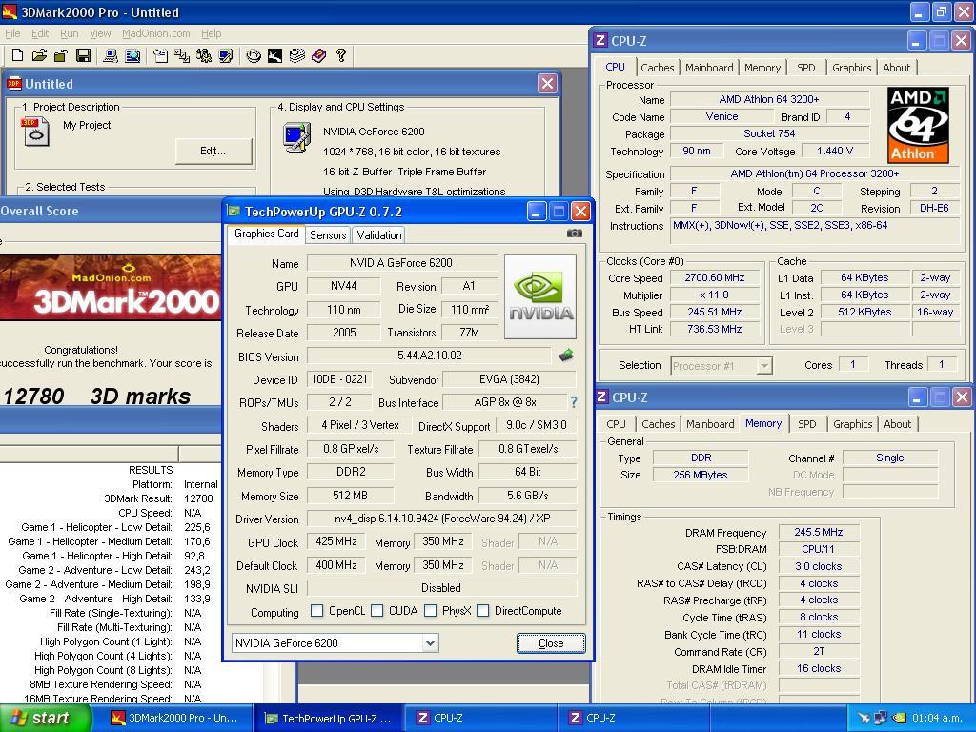
Task: Open Mainboard tab in upper CPU-Z
Action: pos(709,68)
